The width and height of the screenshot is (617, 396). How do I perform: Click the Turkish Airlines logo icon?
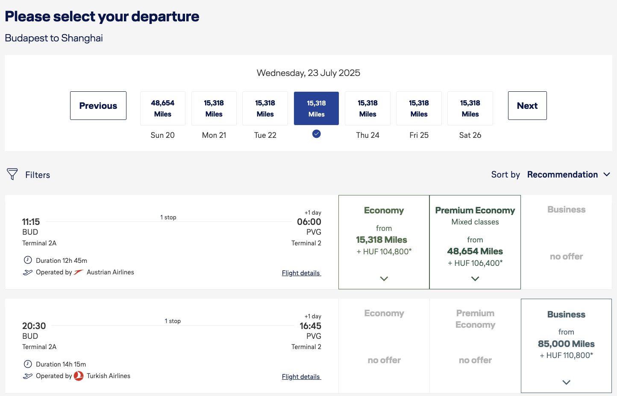[x=79, y=376]
